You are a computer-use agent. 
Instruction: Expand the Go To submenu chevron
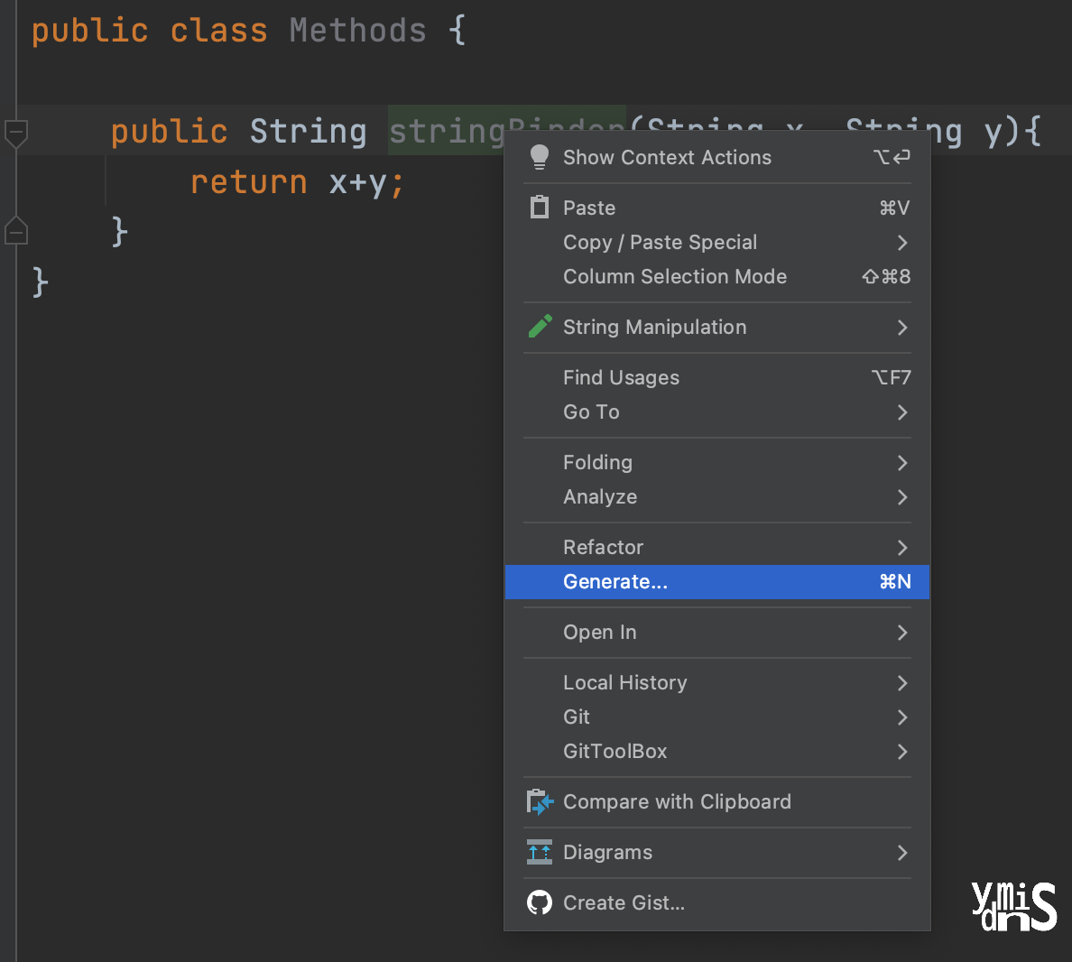pos(902,412)
